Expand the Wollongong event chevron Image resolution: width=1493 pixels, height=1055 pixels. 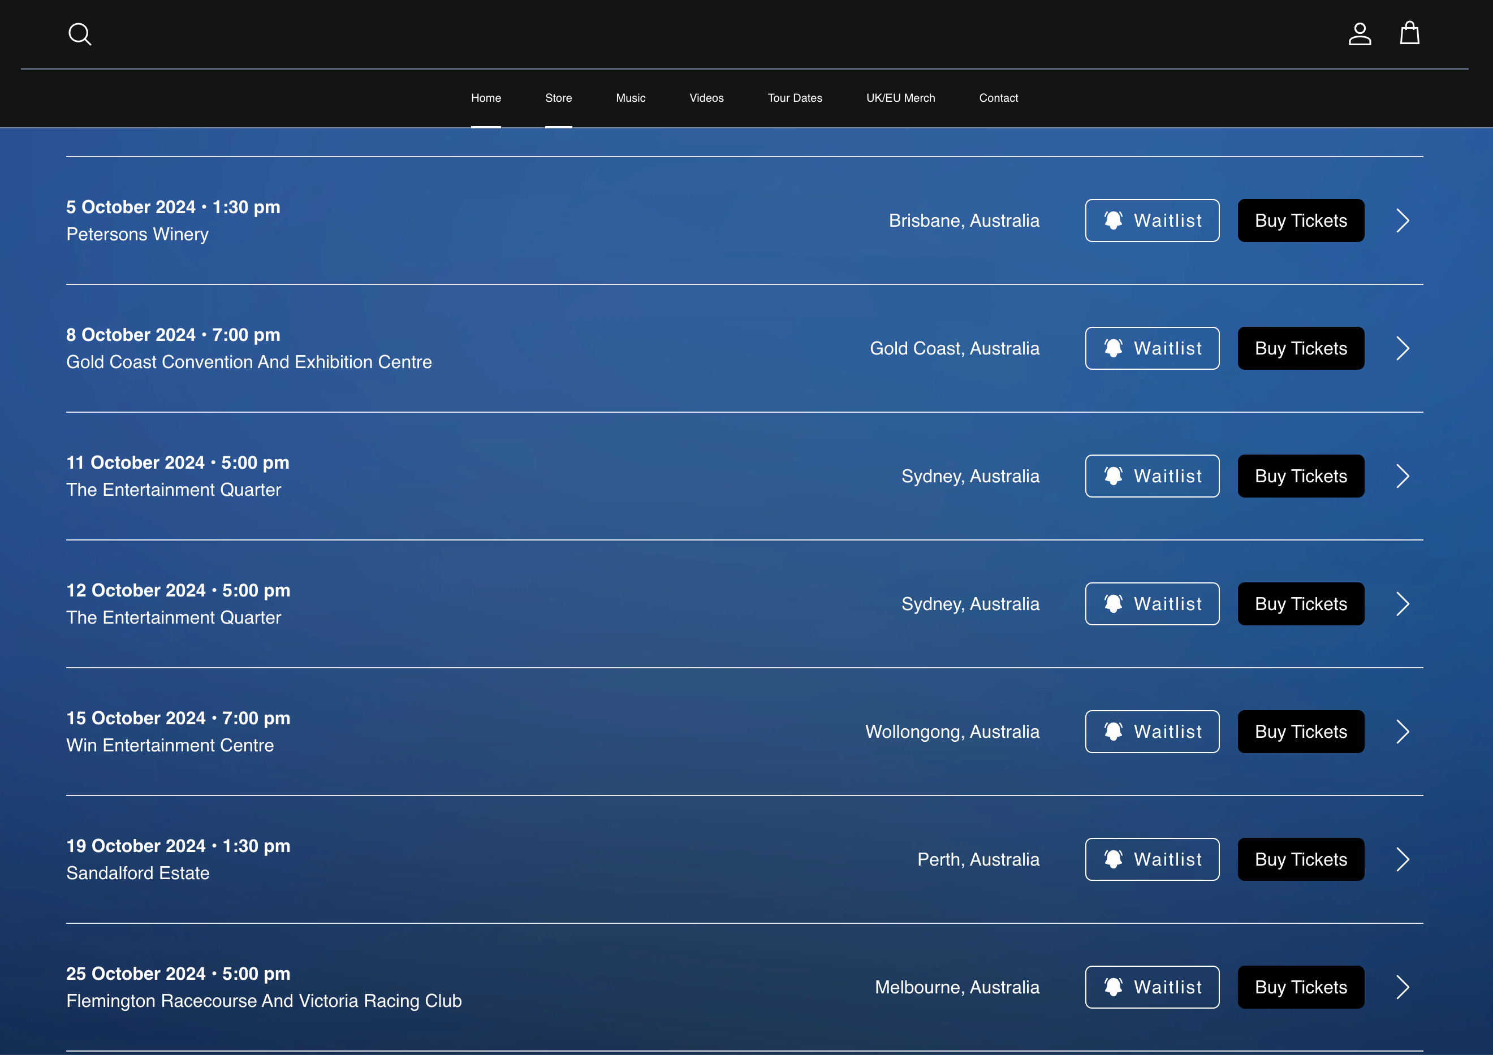click(x=1403, y=731)
